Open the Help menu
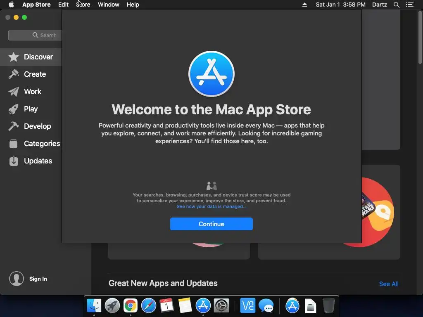This screenshot has height=317, width=423. 133,5
